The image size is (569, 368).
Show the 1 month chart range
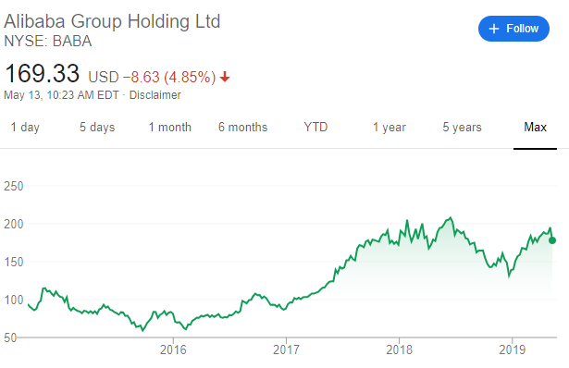point(170,128)
